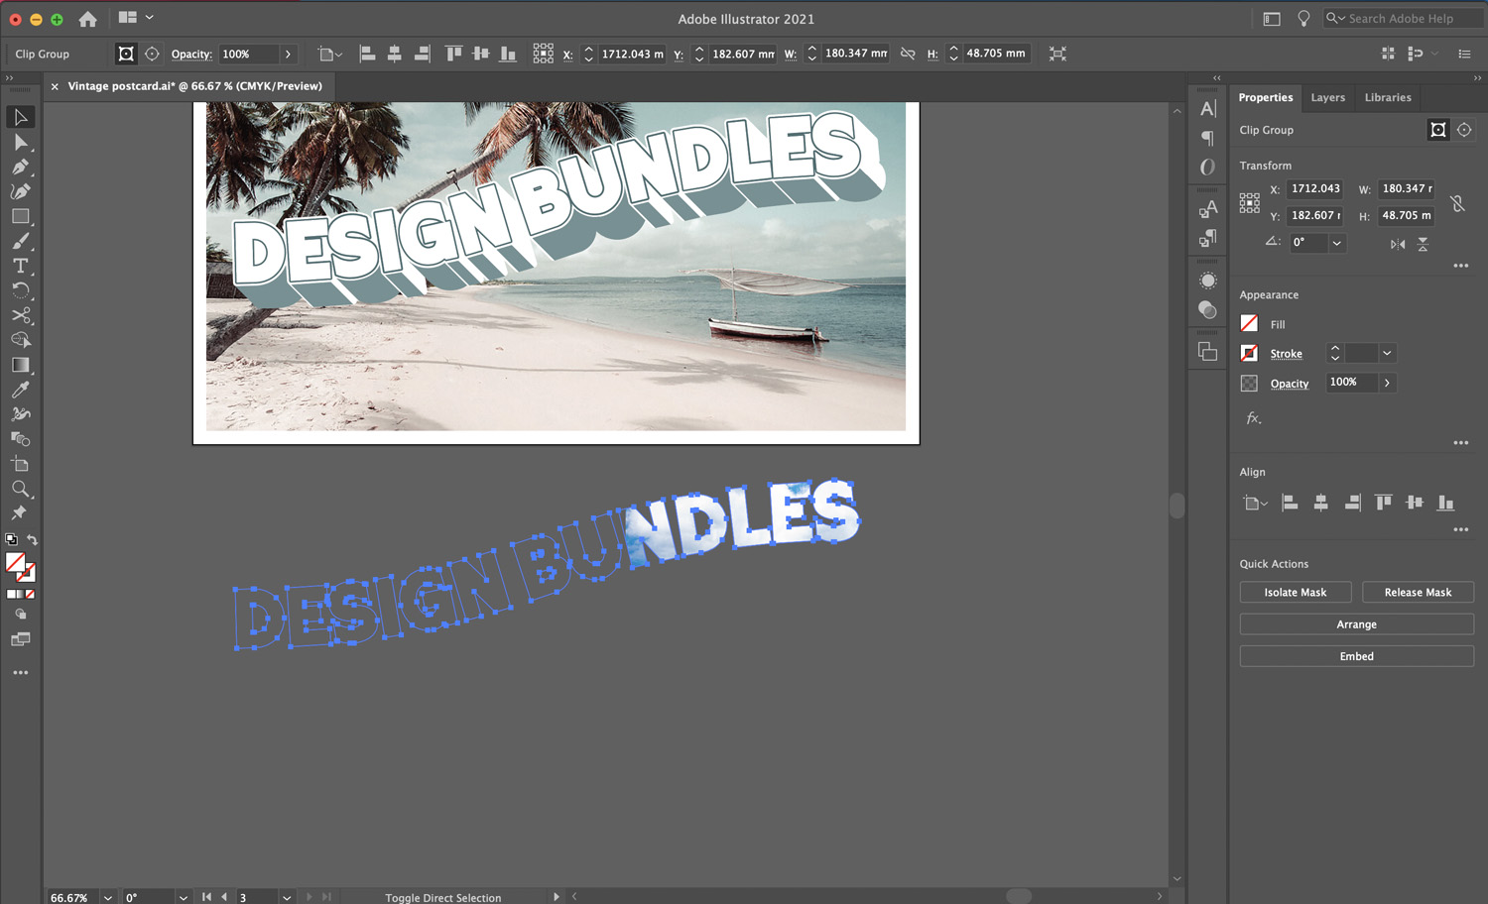Select the Gradient tool

20,365
